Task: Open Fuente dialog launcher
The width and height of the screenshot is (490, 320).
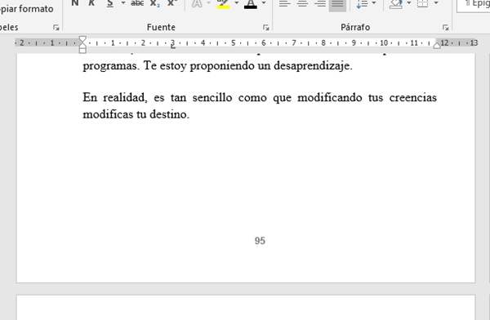Action: pyautogui.click(x=266, y=28)
